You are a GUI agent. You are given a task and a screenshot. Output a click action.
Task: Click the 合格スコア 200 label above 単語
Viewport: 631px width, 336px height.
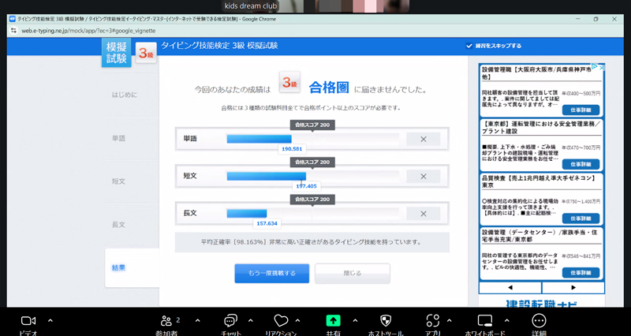click(312, 125)
